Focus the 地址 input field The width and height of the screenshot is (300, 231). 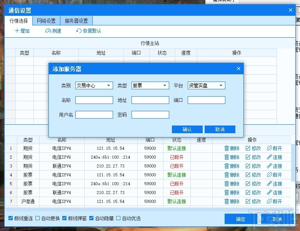coord(150,100)
